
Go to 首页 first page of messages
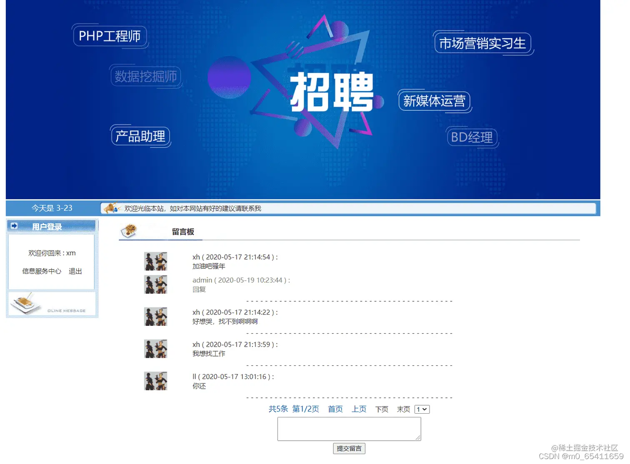tap(335, 409)
